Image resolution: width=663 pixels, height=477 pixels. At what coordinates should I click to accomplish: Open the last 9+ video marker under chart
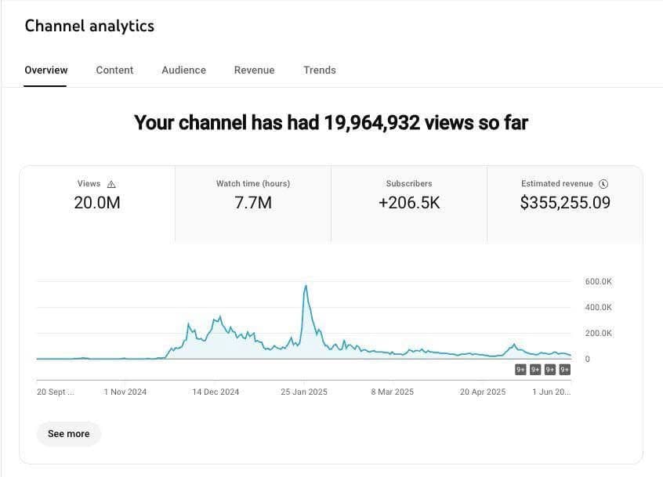coord(564,370)
